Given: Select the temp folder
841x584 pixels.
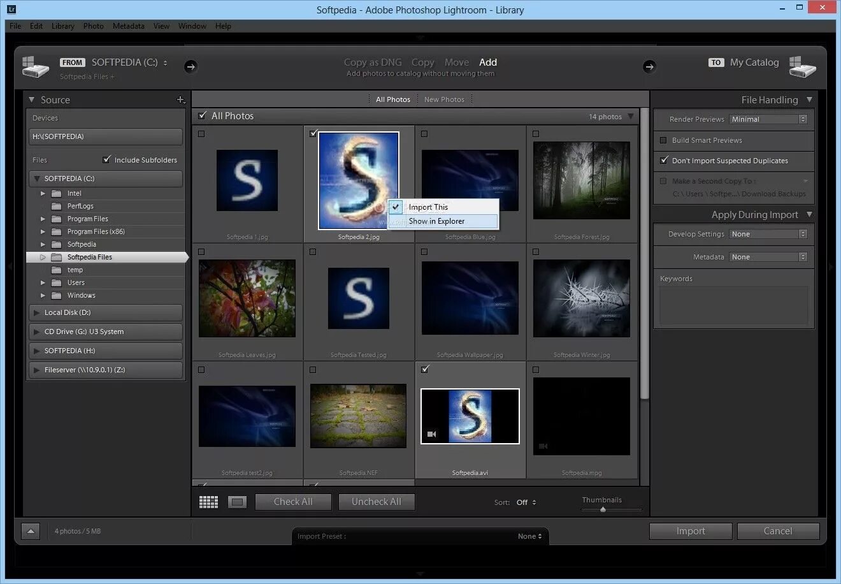Looking at the screenshot, I should point(75,270).
